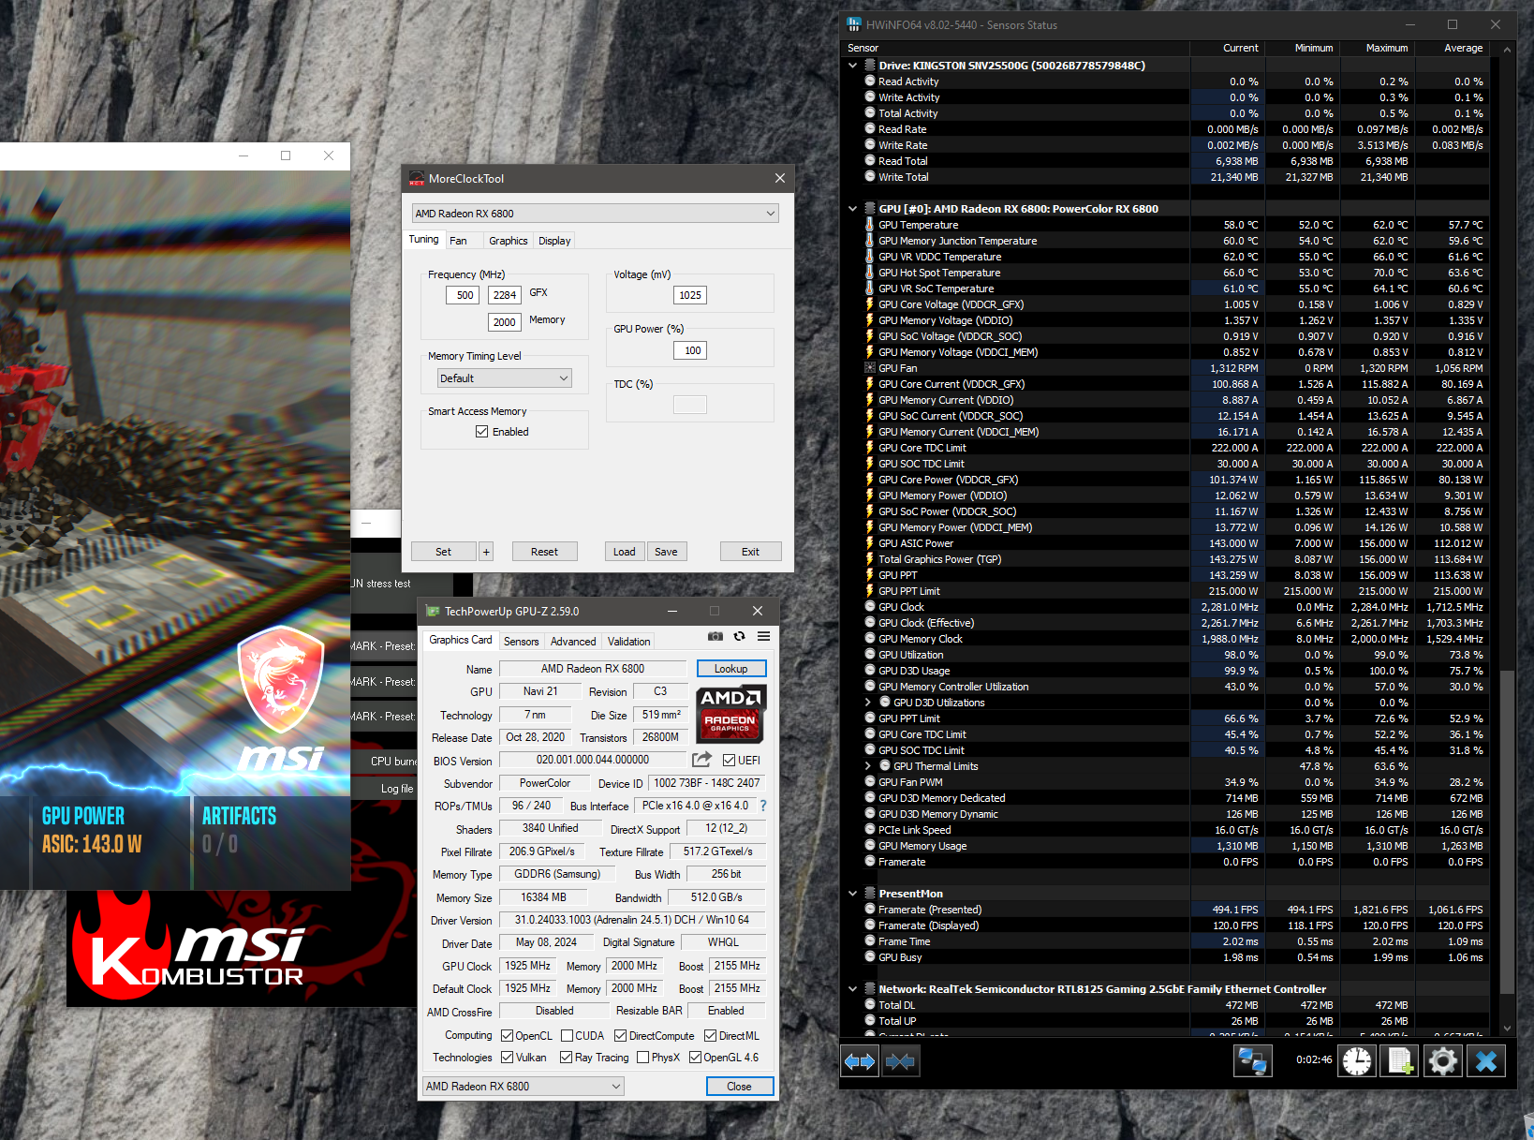1534x1140 pixels.
Task: Click the GPU-Z title bar app icon
Action: pyautogui.click(x=433, y=611)
